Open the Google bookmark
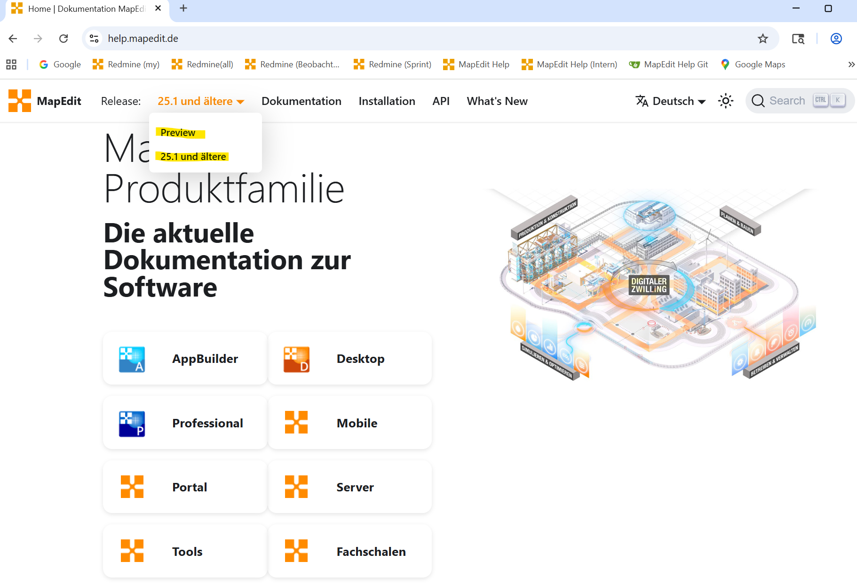The width and height of the screenshot is (857, 586). (x=60, y=64)
